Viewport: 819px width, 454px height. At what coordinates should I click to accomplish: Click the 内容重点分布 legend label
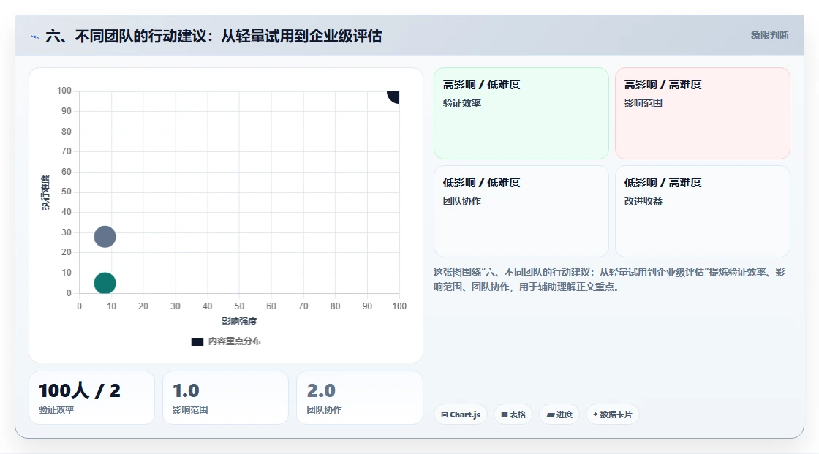[235, 341]
